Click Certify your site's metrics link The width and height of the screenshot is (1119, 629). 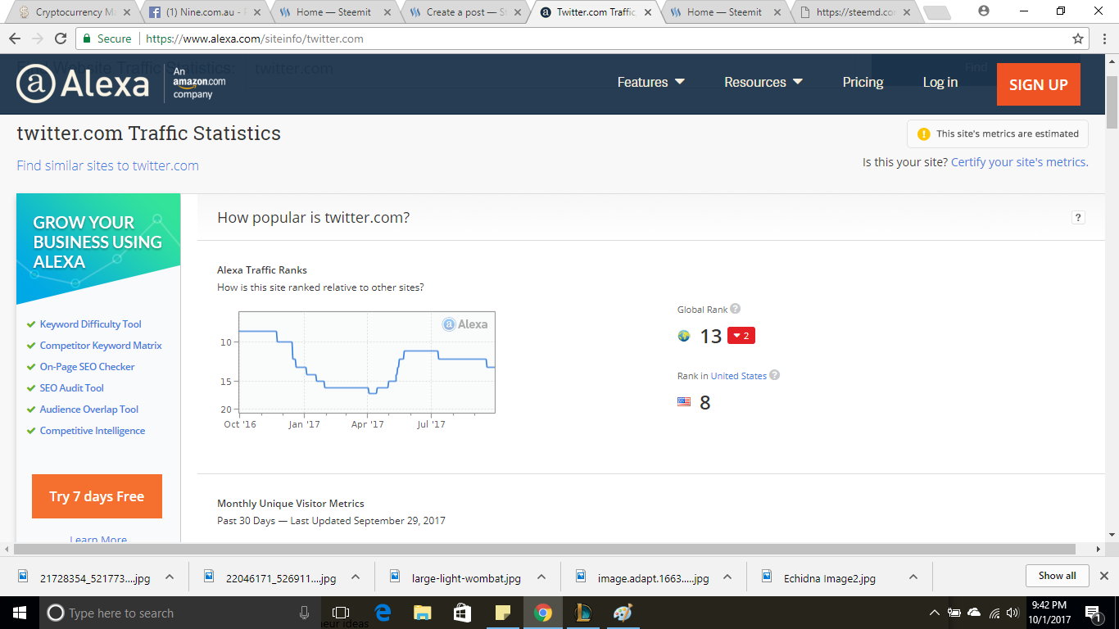pyautogui.click(x=1019, y=162)
